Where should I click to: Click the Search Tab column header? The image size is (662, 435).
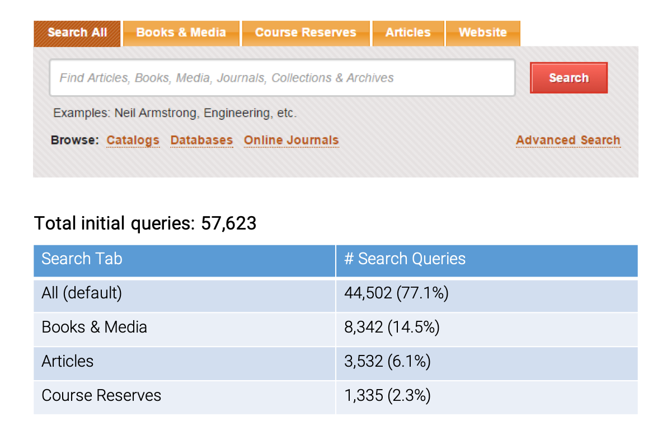(x=82, y=259)
